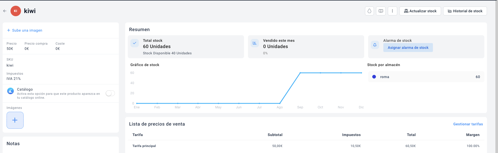Viewport: 498px width, 153px height.
Task: Click the Catálogo blue logo icon
Action: click(x=10, y=91)
